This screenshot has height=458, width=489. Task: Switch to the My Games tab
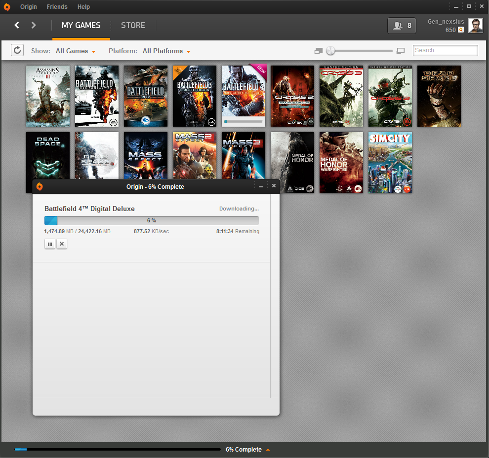[x=81, y=26]
